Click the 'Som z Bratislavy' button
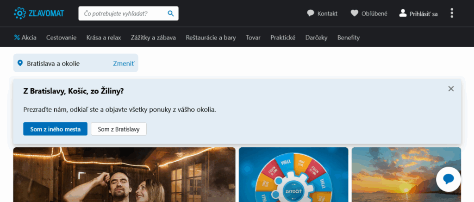 click(x=119, y=129)
